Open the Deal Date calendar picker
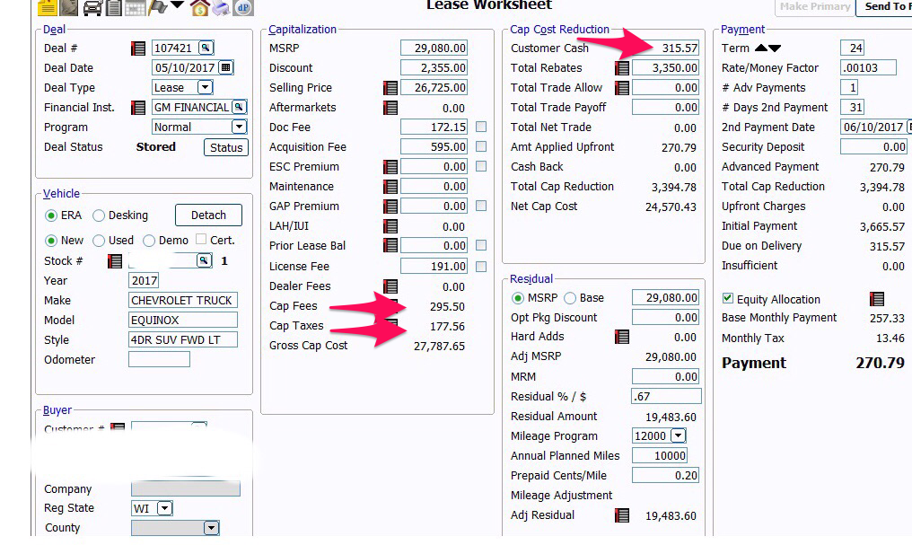 click(225, 67)
